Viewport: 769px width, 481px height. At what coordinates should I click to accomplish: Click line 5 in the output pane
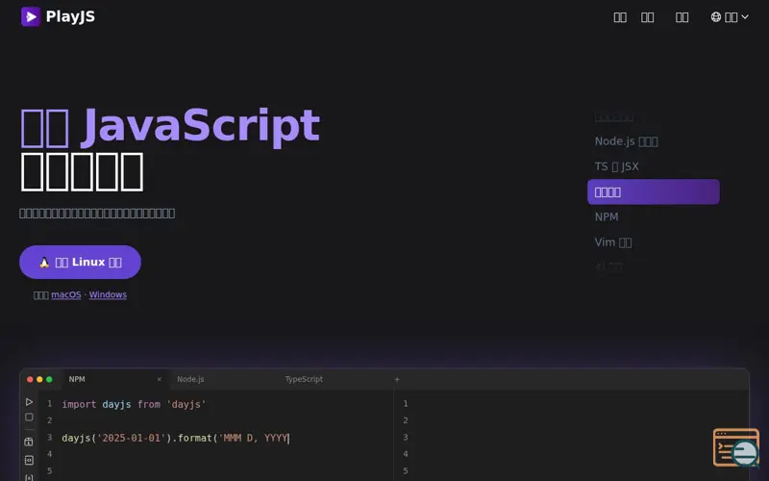(x=405, y=470)
